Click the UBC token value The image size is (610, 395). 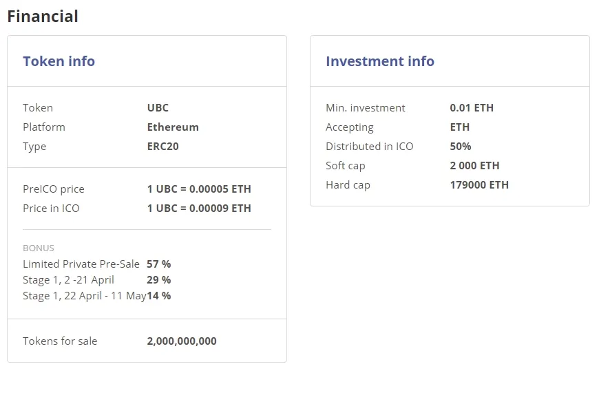click(x=158, y=107)
